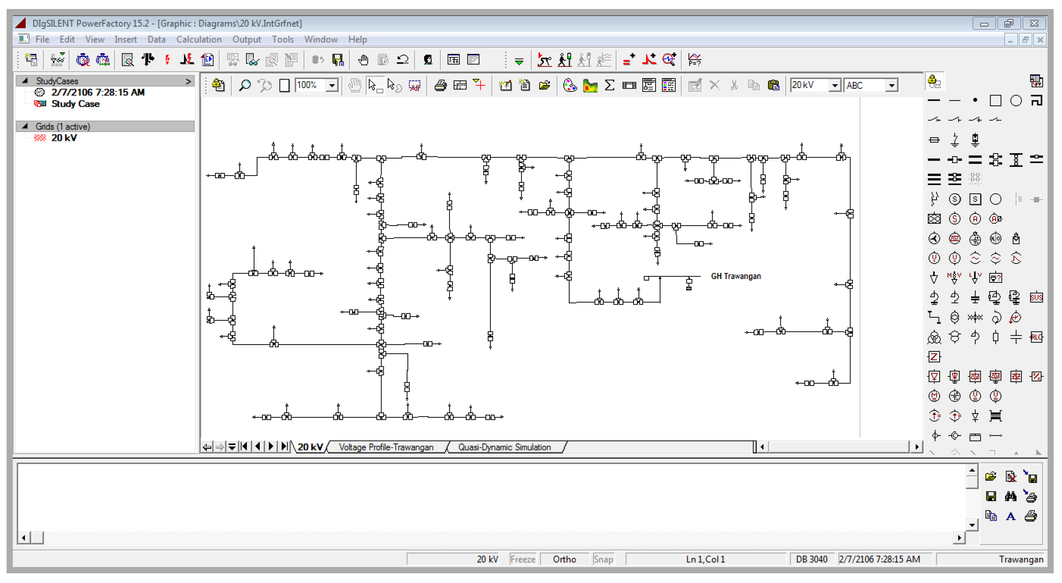1062x583 pixels.
Task: Toggle the Freeze mode in status bar
Action: click(x=522, y=559)
